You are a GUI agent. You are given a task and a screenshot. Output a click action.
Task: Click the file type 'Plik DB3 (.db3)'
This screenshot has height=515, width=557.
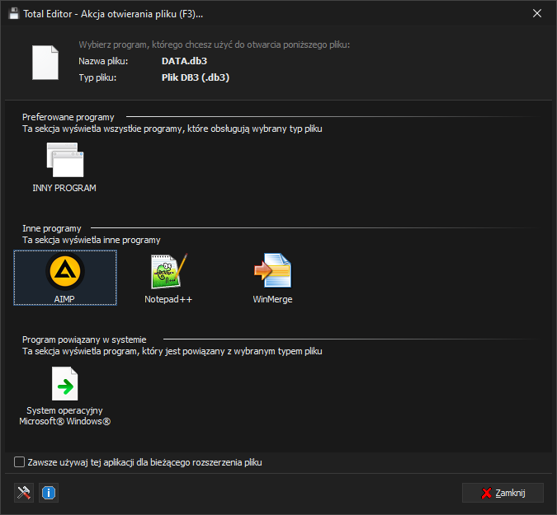pos(196,77)
